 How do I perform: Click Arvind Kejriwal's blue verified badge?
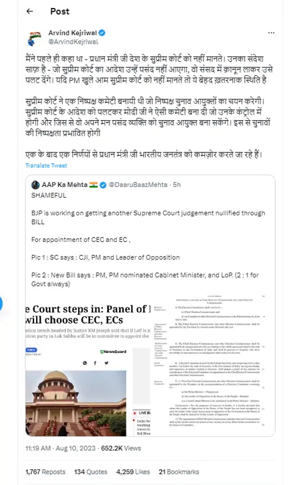(103, 33)
